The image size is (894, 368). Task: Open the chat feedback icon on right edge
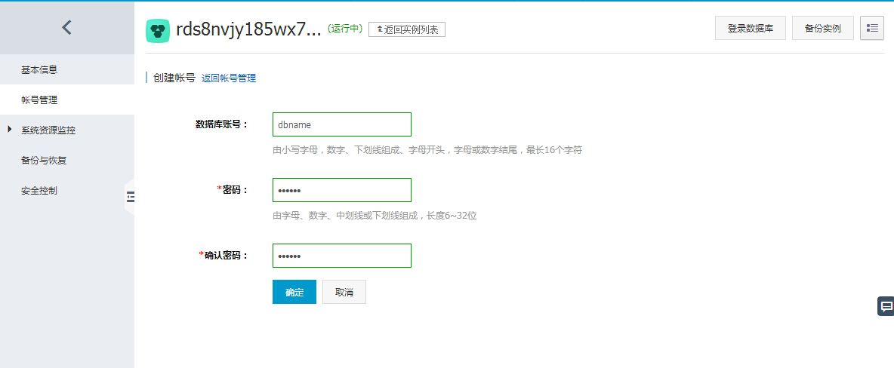coord(886,306)
